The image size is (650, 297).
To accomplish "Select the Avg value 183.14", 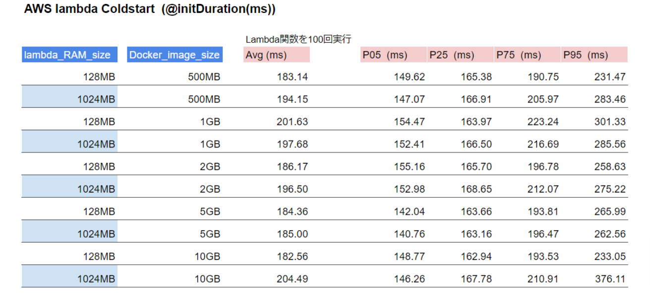I will tap(292, 77).
